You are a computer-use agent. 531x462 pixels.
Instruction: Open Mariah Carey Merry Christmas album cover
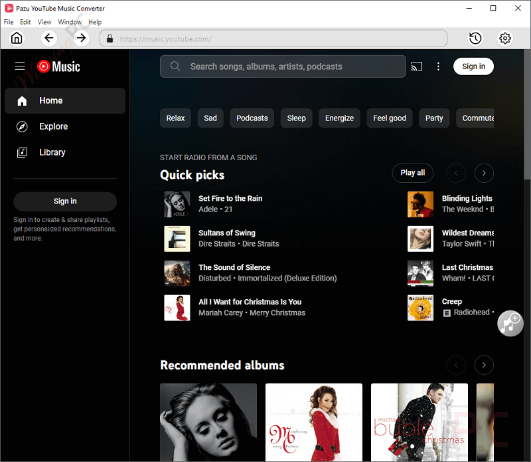(314, 422)
